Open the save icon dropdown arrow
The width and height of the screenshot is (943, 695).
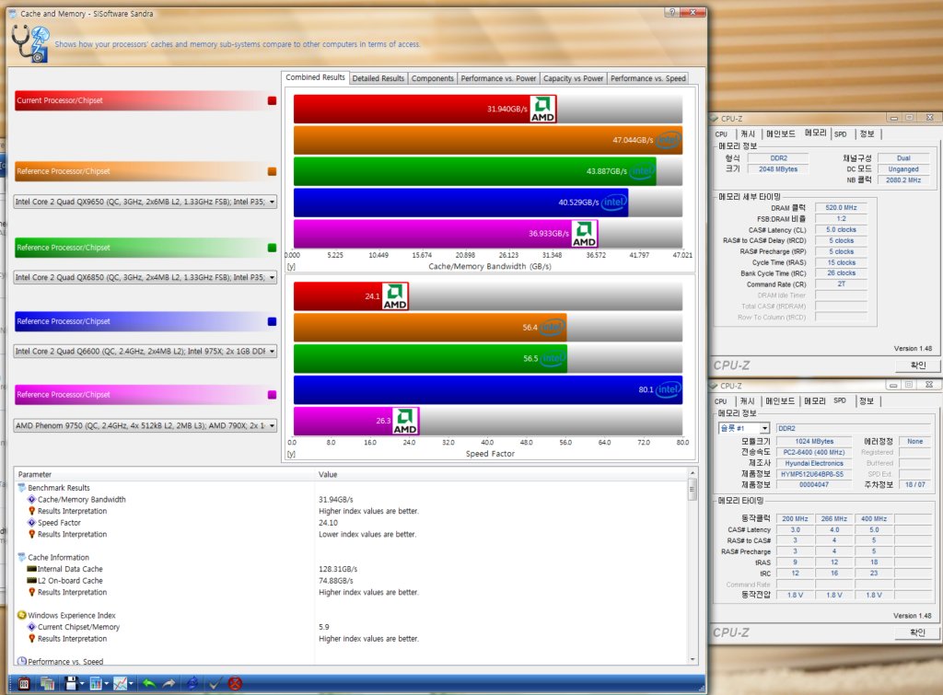coord(82,684)
